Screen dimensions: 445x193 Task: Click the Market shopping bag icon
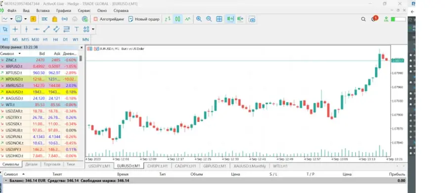pyautogui.click(x=54, y=19)
